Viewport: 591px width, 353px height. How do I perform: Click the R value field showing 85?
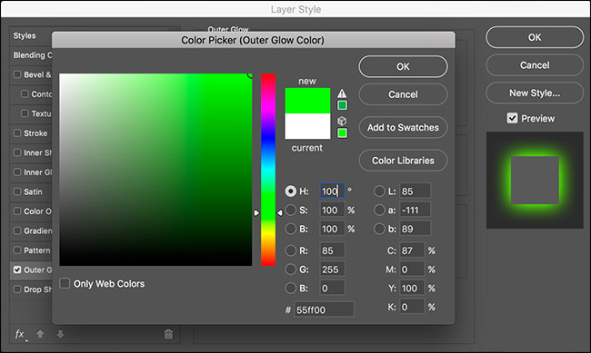332,250
